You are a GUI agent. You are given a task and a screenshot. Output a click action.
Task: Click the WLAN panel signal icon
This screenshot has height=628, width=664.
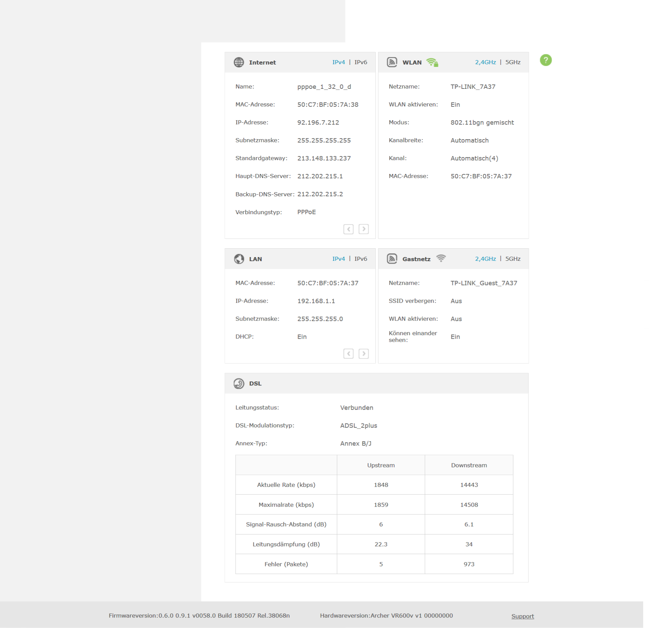(392, 62)
